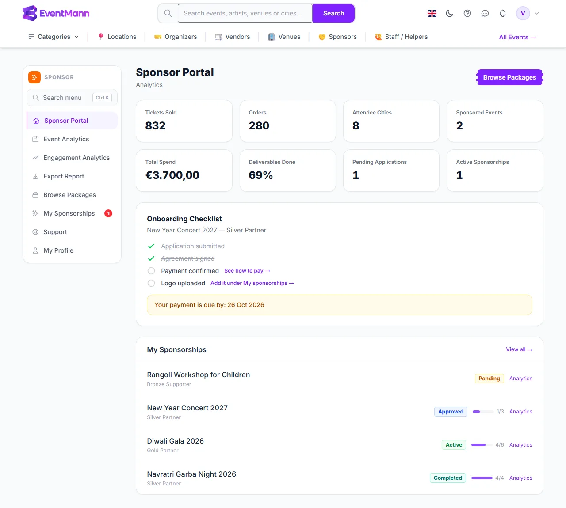Click the Support lifebuoy icon
Screen dimensions: 566x508
(x=35, y=232)
